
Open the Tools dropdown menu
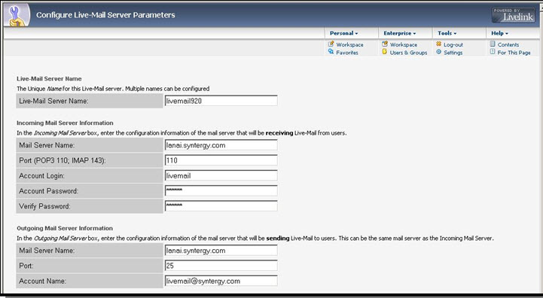pyautogui.click(x=447, y=33)
